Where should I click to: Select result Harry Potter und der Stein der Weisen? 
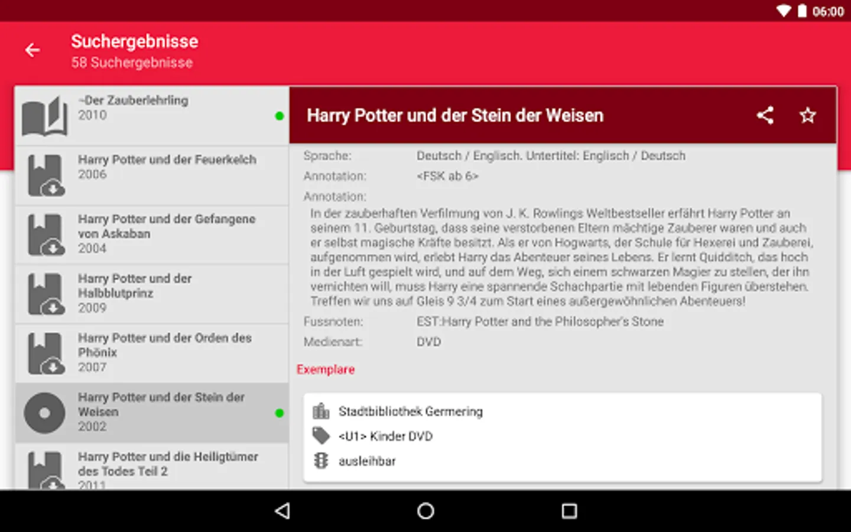(152, 413)
